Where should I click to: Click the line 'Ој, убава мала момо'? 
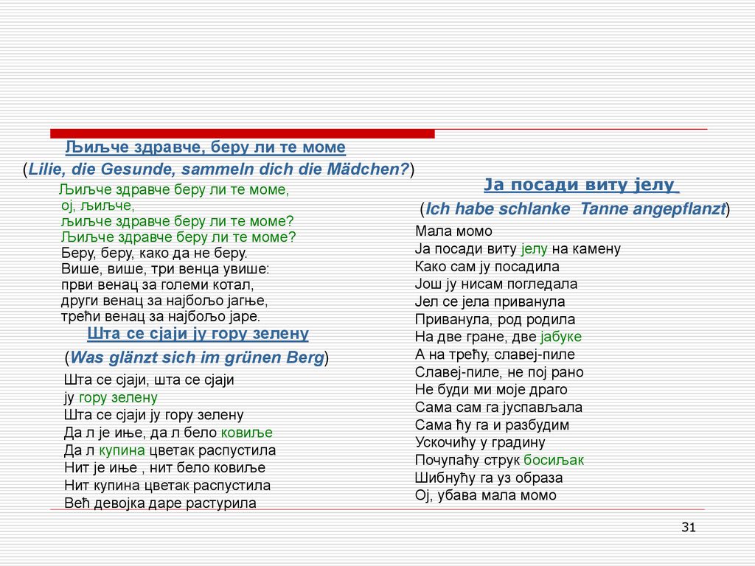486,495
